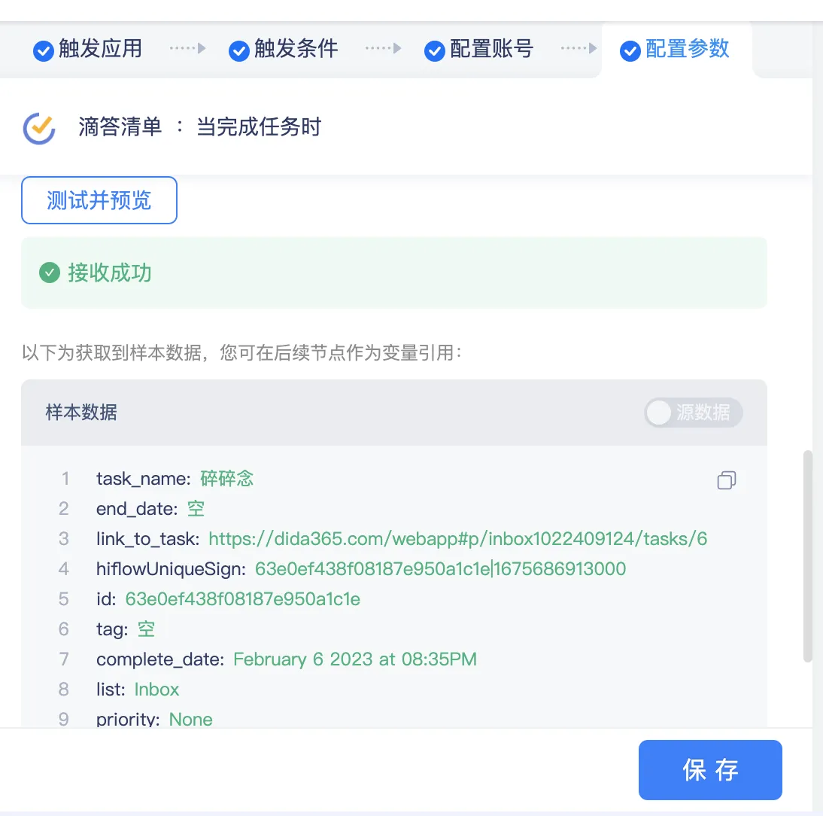Select the 配置参数 step tab
The width and height of the screenshot is (823, 816).
(675, 50)
